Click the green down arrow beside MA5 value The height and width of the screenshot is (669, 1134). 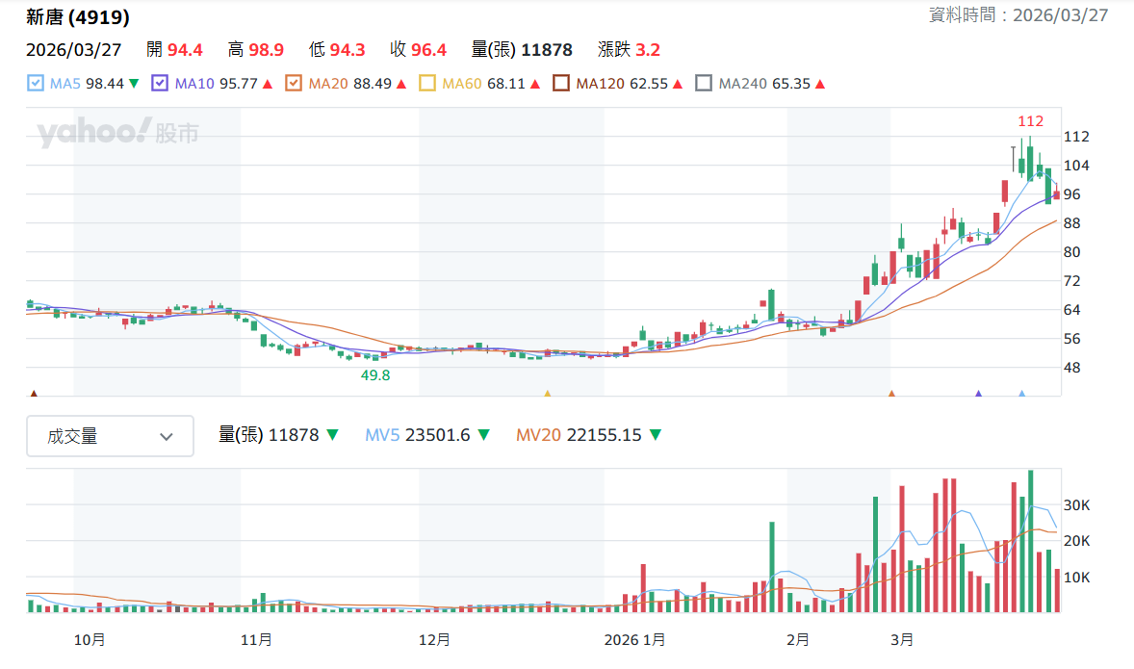[134, 84]
